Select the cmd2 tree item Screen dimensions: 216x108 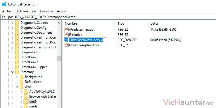pos(33,106)
